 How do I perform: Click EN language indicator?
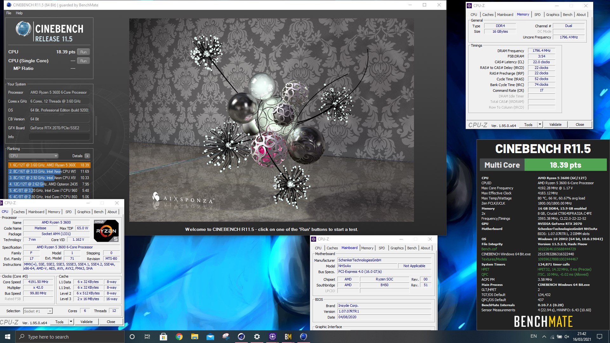coord(534,336)
